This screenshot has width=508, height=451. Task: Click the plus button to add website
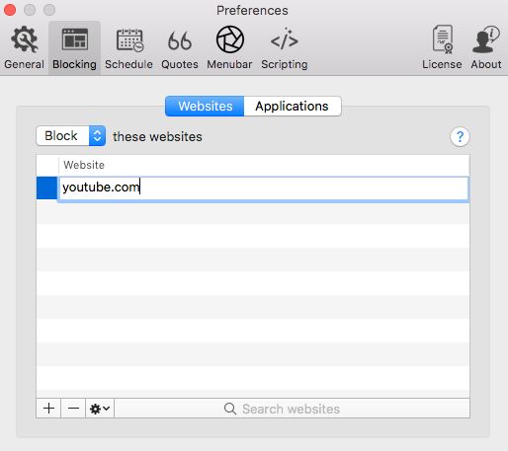click(48, 409)
